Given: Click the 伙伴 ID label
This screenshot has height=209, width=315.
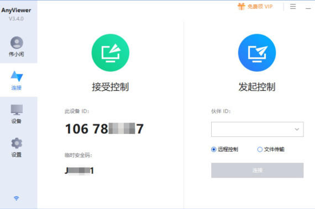Looking at the screenshot, I should click(221, 111).
